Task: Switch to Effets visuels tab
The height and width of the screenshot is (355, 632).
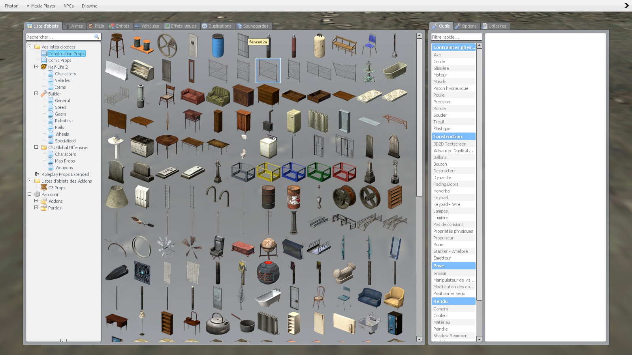Action: (181, 26)
